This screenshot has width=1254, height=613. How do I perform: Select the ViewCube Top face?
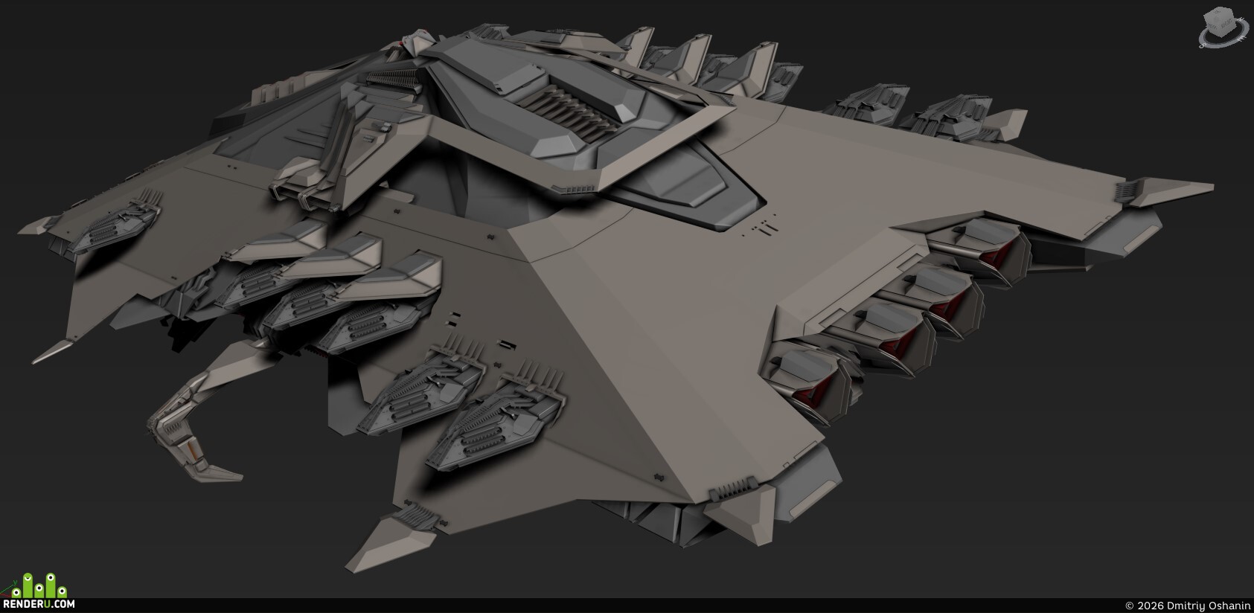tap(1218, 14)
